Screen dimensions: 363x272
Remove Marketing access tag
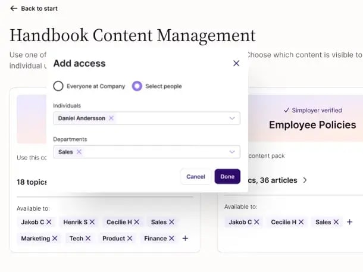click(x=55, y=238)
